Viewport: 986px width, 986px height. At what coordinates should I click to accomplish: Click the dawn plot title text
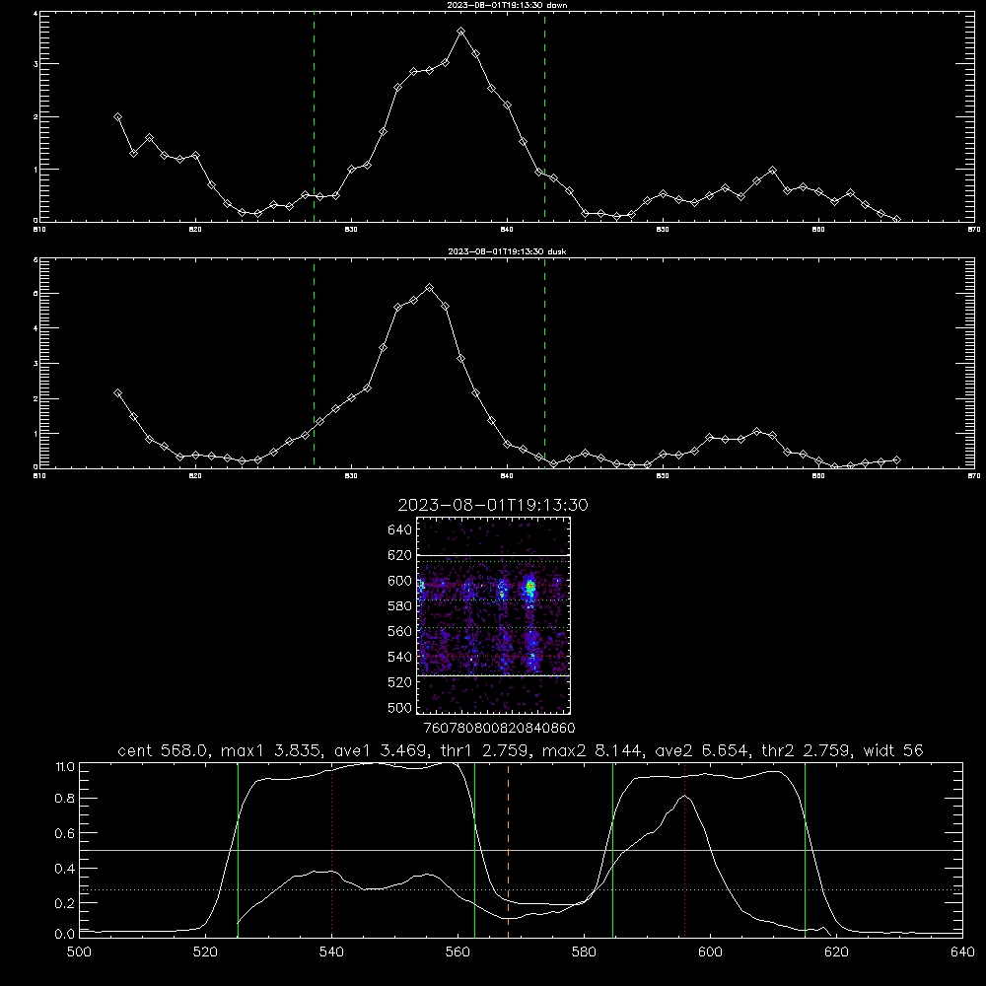[507, 5]
